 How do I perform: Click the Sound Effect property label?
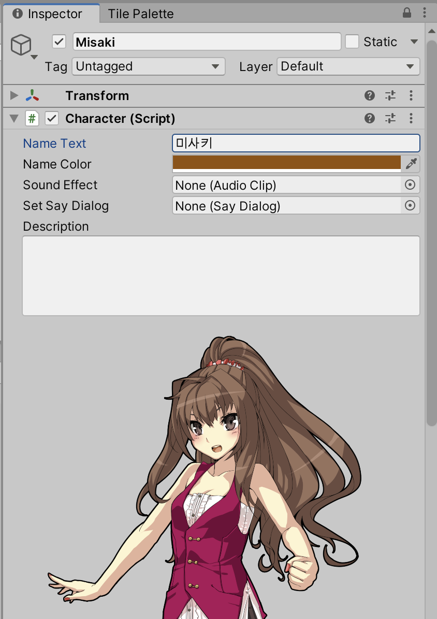click(60, 185)
